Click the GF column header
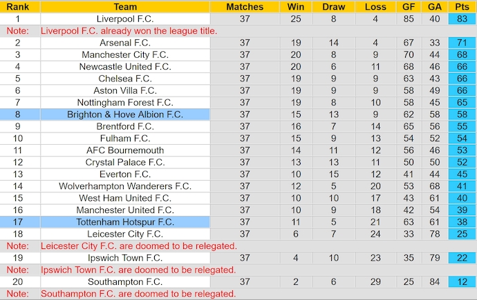Image resolution: width=477 pixels, height=300 pixels. coord(409,7)
